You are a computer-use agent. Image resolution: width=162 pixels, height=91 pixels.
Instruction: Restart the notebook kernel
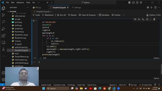click(x=72, y=15)
